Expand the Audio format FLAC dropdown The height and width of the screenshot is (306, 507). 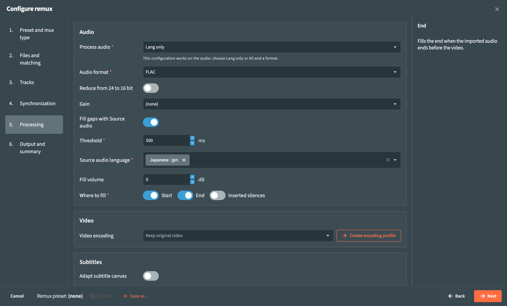point(272,72)
